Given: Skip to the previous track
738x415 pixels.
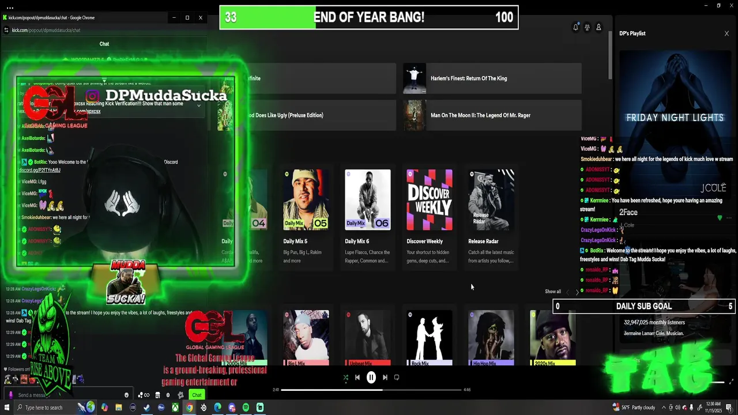Looking at the screenshot, I should coord(357,378).
